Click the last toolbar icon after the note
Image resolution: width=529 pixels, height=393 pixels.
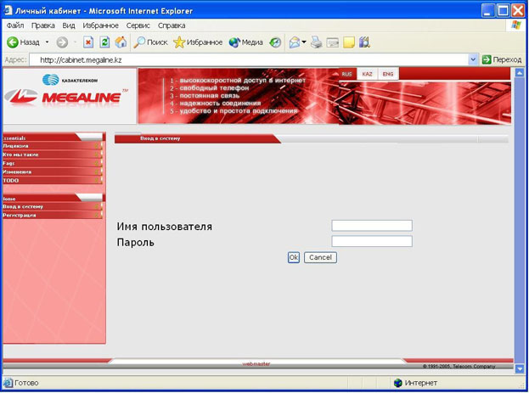364,42
